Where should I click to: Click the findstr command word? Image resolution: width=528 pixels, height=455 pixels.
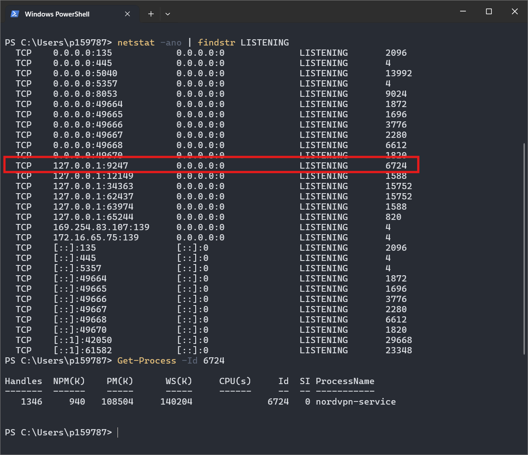pos(216,43)
